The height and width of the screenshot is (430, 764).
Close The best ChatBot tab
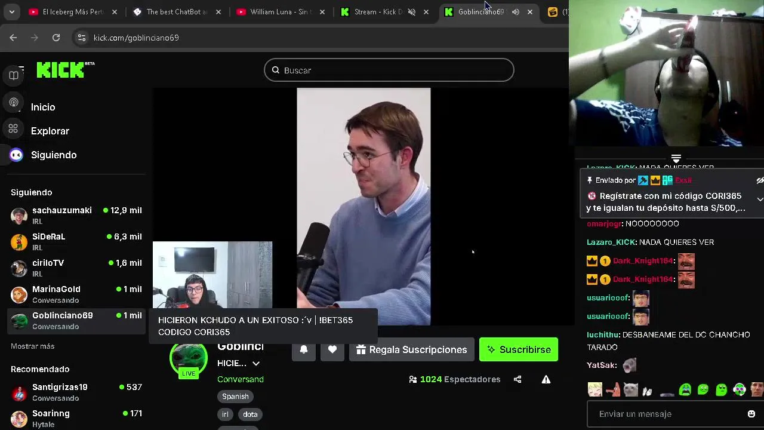click(x=218, y=12)
